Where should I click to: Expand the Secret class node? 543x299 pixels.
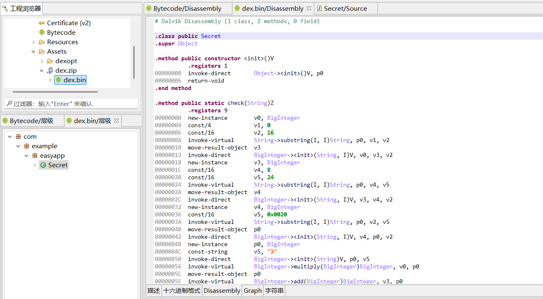[x=35, y=165]
